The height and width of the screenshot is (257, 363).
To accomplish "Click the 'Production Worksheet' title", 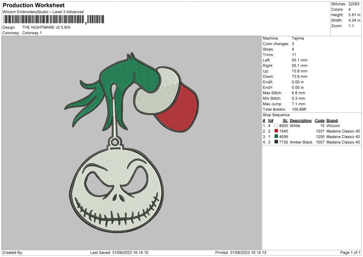I will [x=34, y=5].
